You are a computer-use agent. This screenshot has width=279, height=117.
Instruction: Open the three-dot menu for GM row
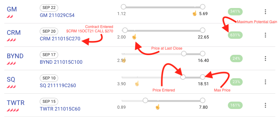(x=265, y=12)
